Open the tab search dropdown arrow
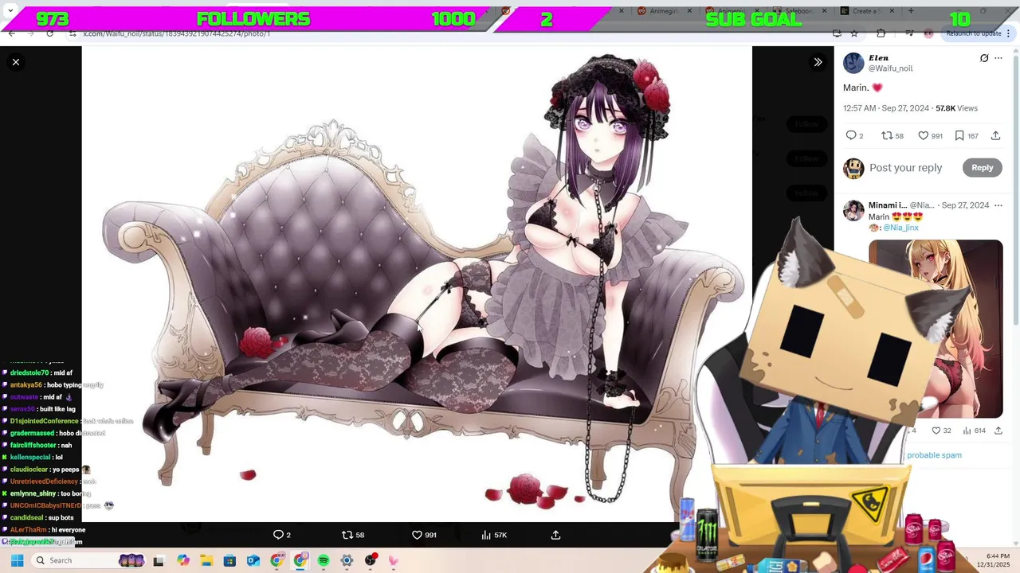1020x573 pixels. [10, 11]
